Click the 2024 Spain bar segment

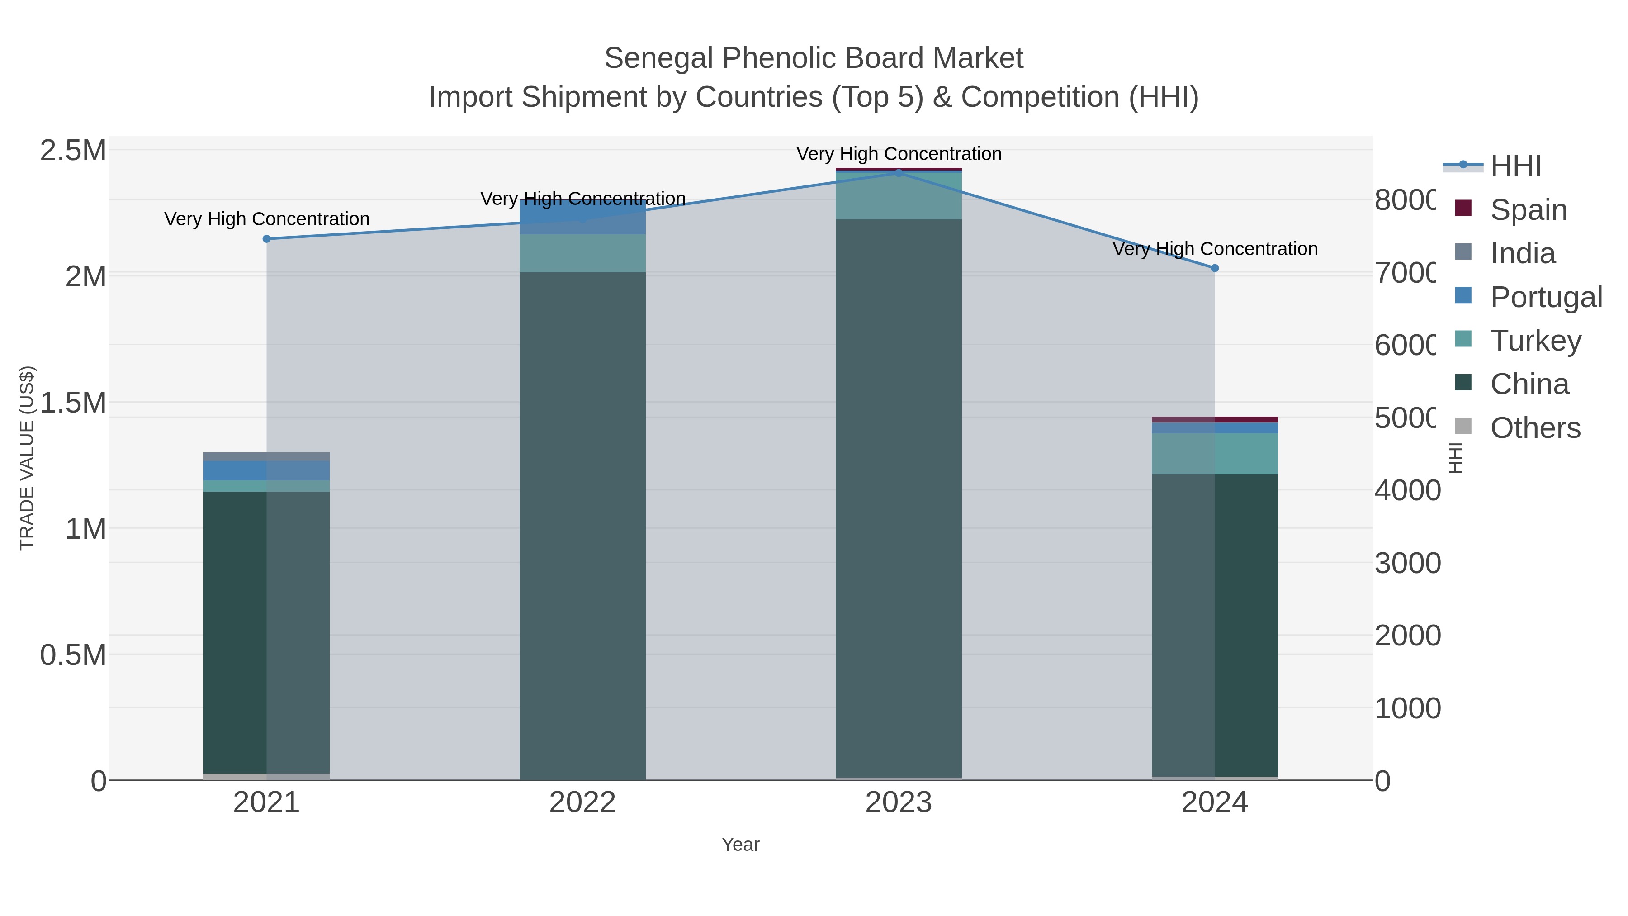(1215, 420)
